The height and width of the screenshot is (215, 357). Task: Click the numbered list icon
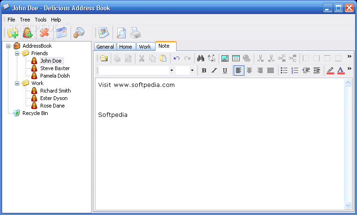(295, 71)
